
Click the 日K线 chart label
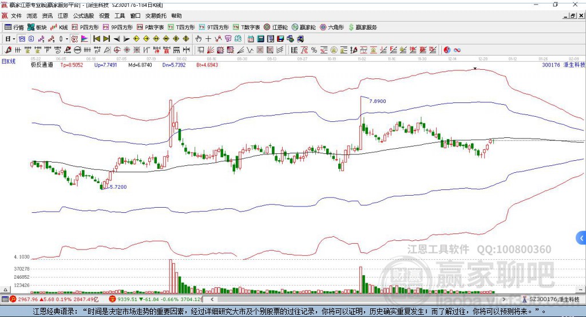(9, 61)
